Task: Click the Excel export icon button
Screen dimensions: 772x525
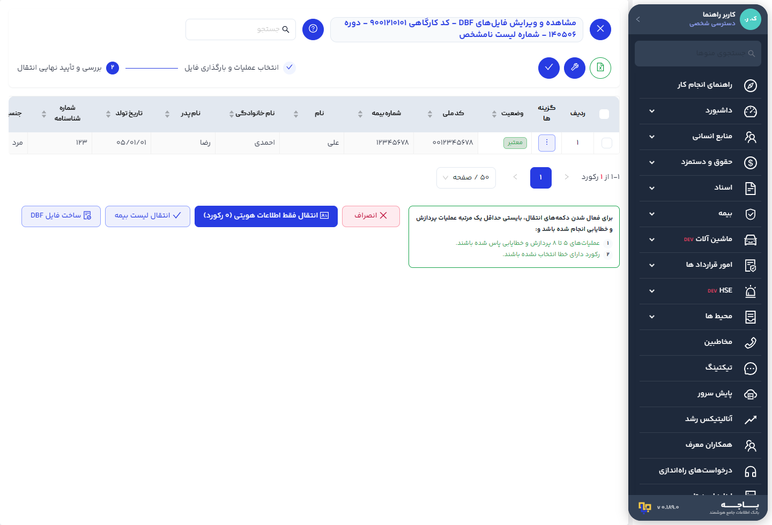Action: click(x=600, y=68)
